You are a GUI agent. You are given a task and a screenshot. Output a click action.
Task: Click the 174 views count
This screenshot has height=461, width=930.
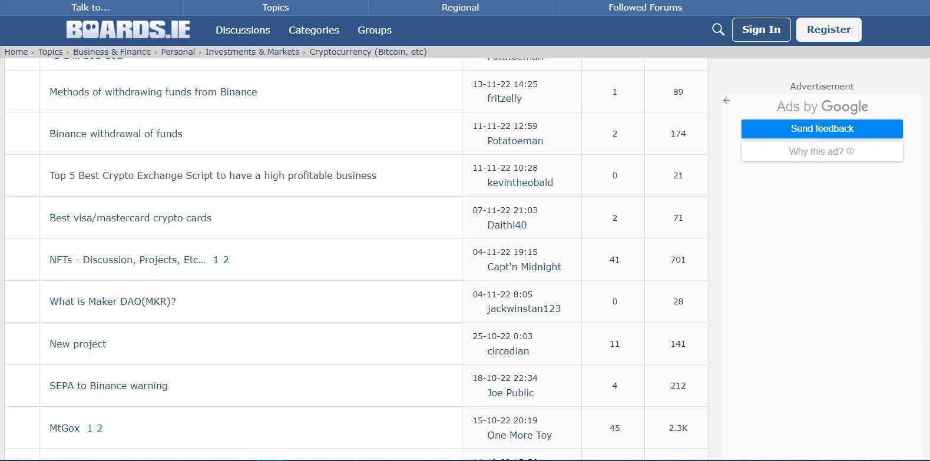[678, 134]
